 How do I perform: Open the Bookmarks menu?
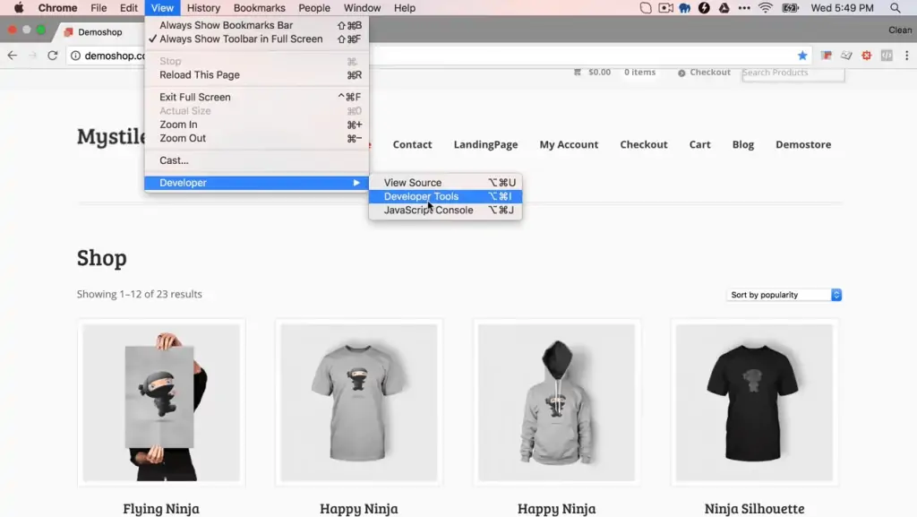pyautogui.click(x=259, y=7)
